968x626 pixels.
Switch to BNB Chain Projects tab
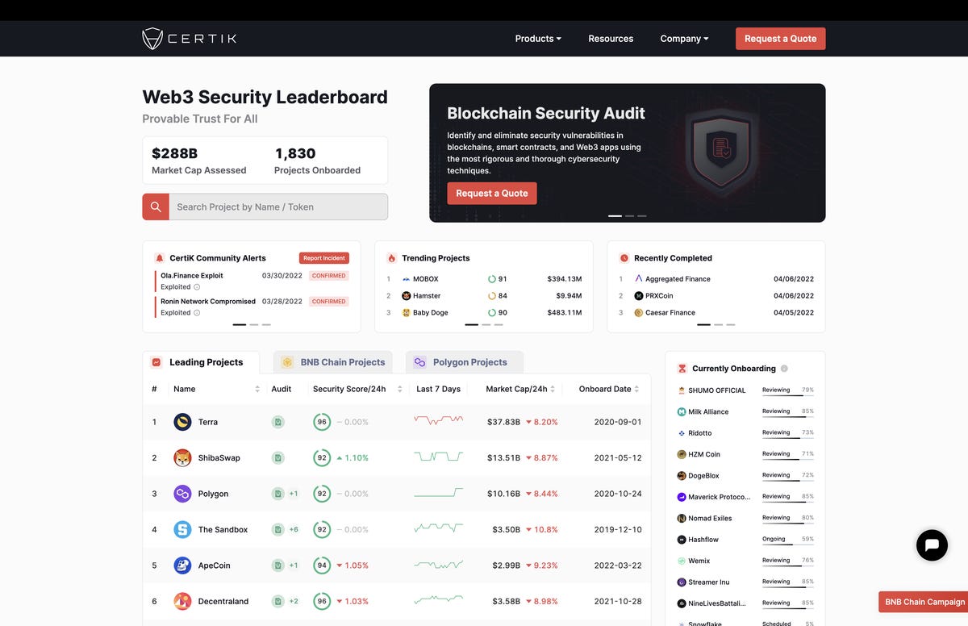[x=333, y=362]
